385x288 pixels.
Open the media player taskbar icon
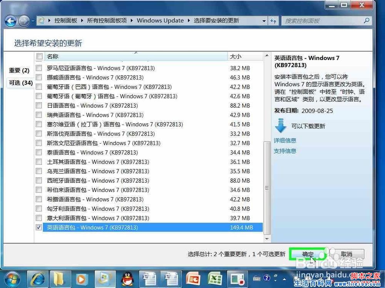[81, 280]
